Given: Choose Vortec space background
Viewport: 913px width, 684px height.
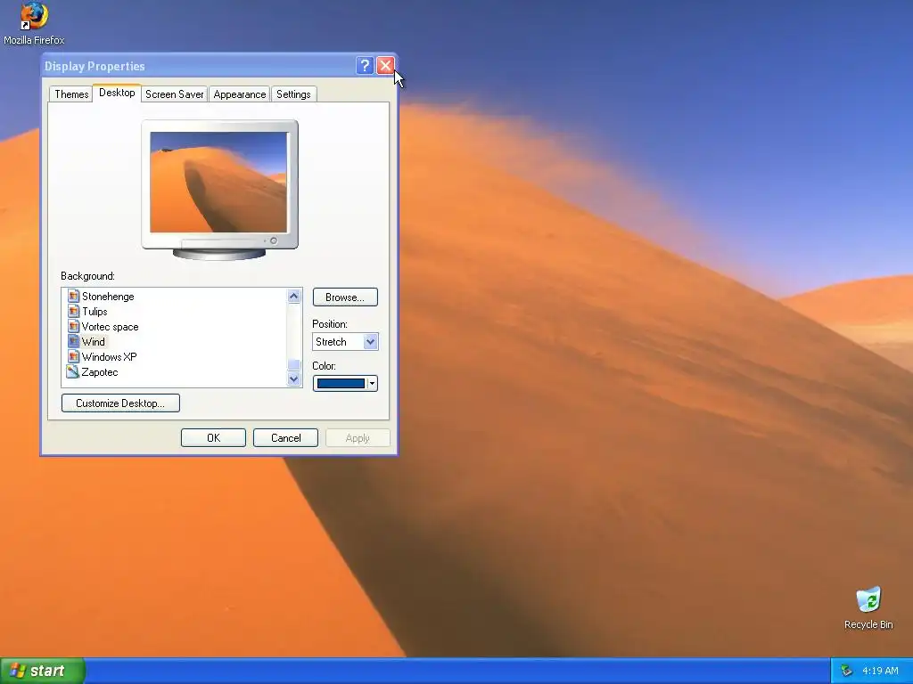Looking at the screenshot, I should (110, 326).
